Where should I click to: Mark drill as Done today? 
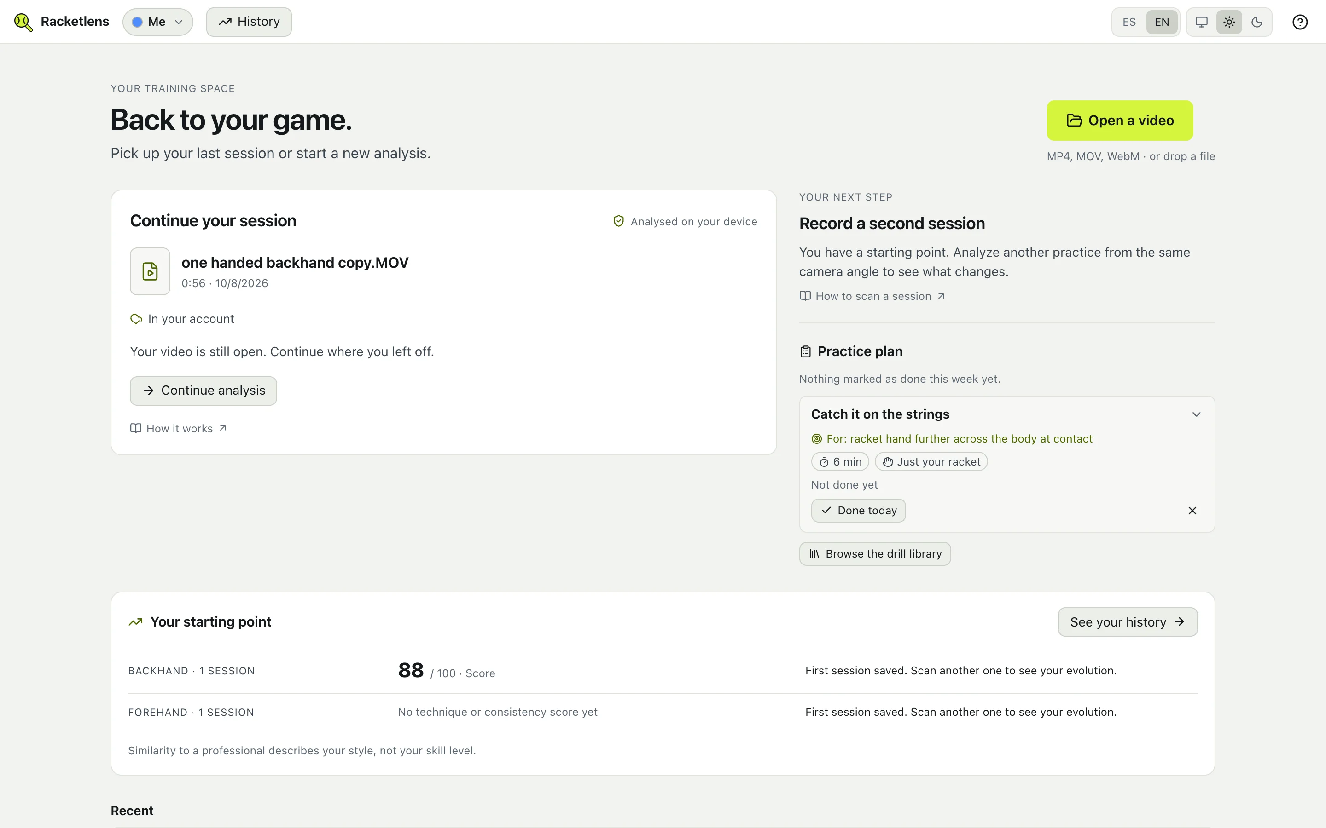pos(858,511)
